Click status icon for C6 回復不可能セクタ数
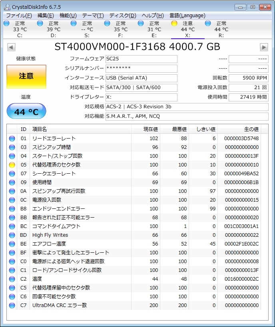Screen dimensions: 275x327 [12, 297]
